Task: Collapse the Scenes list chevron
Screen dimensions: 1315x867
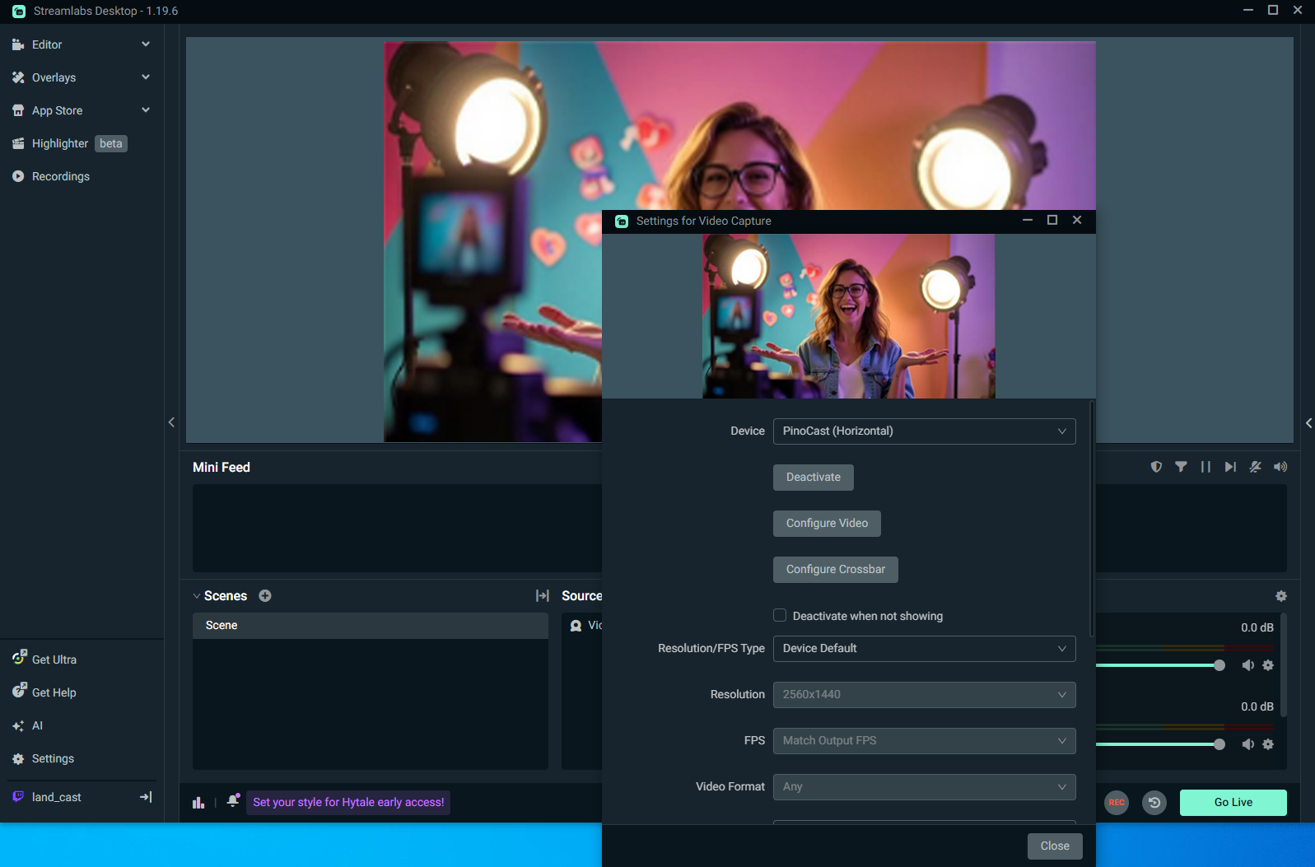Action: (x=197, y=596)
